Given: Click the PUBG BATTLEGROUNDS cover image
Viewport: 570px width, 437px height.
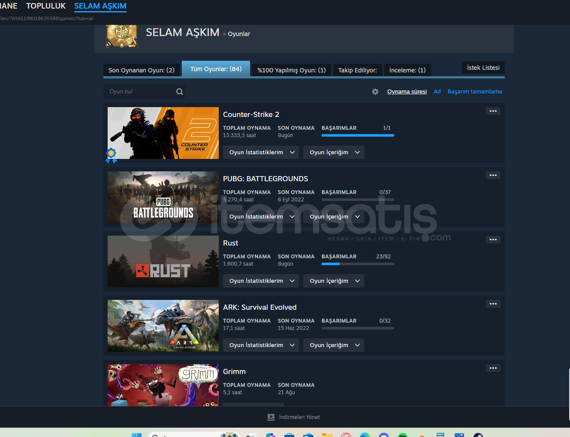Looking at the screenshot, I should coord(163,198).
